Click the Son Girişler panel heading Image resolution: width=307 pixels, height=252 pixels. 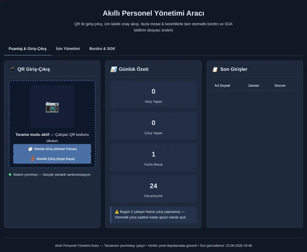tap(234, 69)
